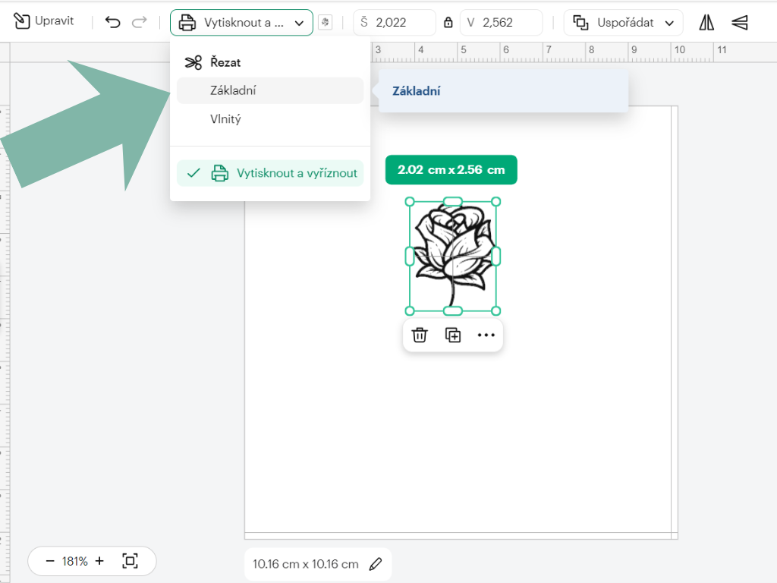Image resolution: width=777 pixels, height=583 pixels.
Task: Click the Upravit edit button
Action: (43, 21)
